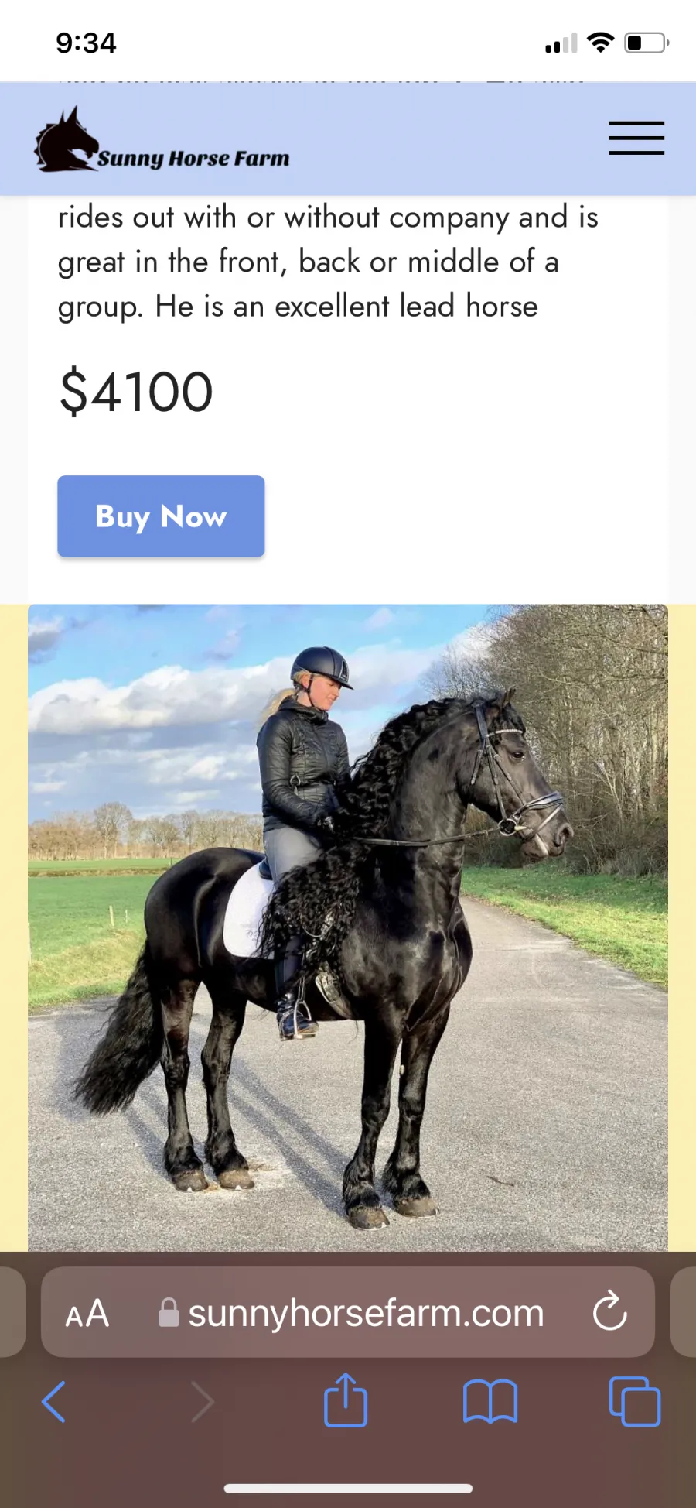
Task: Tap the battery indicator in status bar
Action: tap(647, 43)
